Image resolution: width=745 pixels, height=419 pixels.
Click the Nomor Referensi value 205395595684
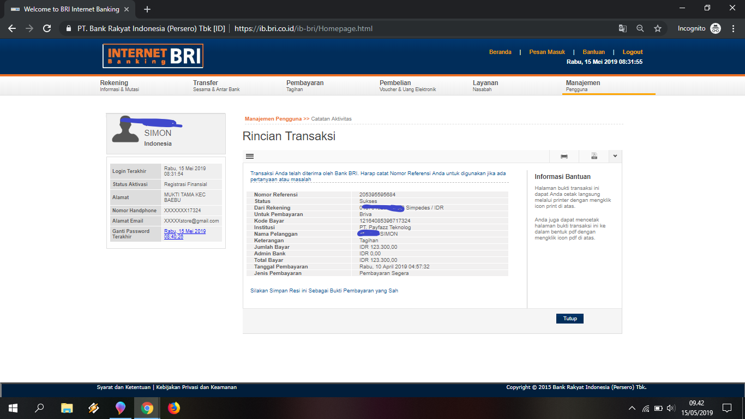[x=377, y=195]
